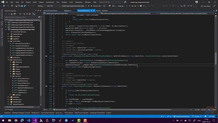Screen dimensions: 218x123
Task: Collapse the Services folder node
Action: pyautogui.click(x=11, y=76)
